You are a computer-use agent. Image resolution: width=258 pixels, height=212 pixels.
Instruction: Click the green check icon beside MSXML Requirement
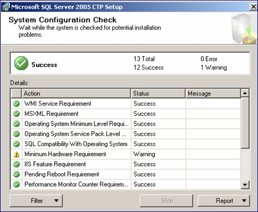16,114
